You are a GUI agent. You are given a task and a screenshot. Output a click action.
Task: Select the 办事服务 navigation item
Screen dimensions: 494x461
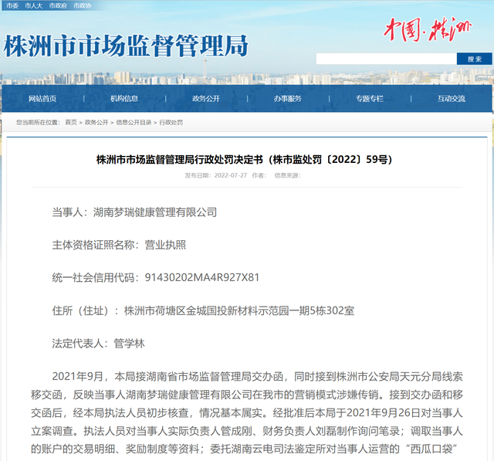(x=288, y=99)
